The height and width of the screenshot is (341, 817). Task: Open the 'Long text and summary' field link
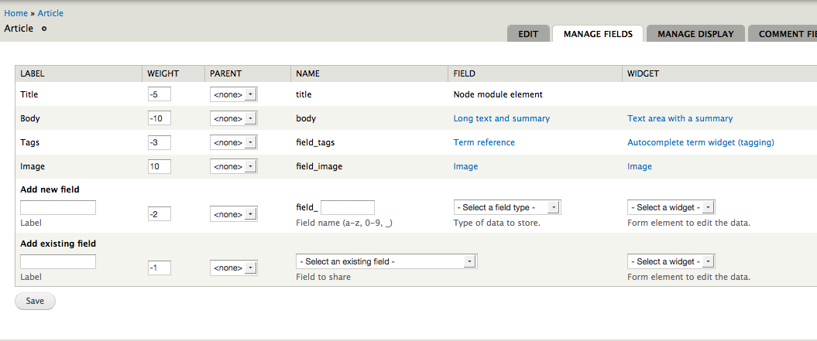501,118
